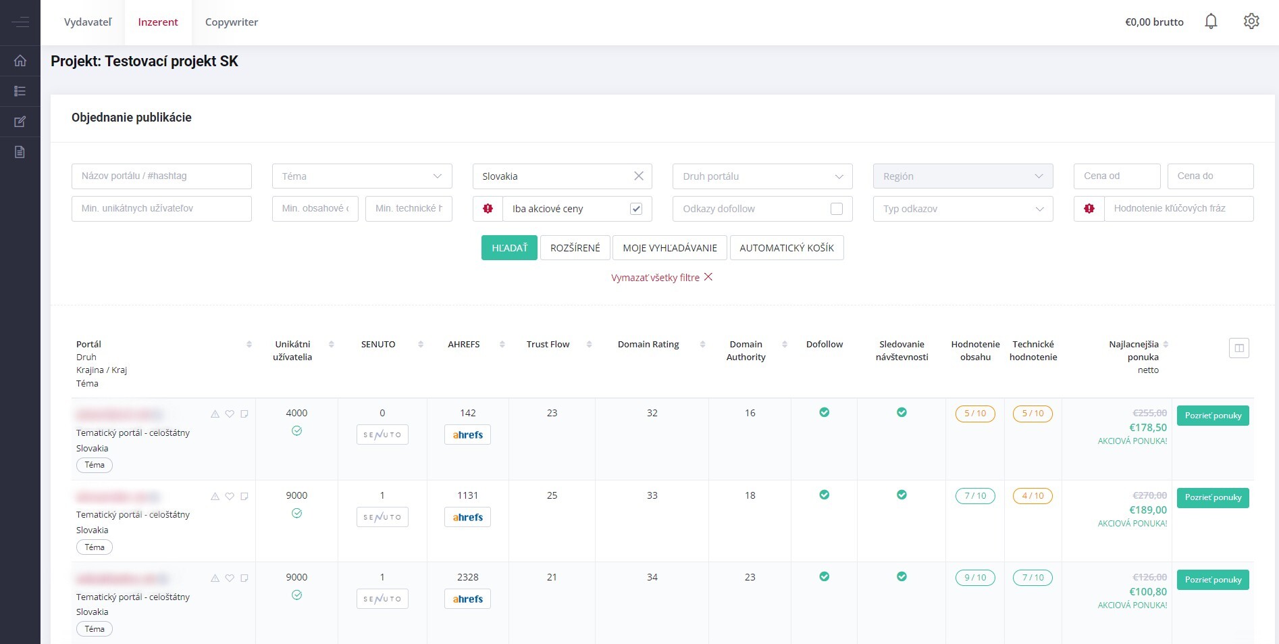Screen dimensions: 1279x644
Task: Open the notifications bell
Action: coord(1211,22)
